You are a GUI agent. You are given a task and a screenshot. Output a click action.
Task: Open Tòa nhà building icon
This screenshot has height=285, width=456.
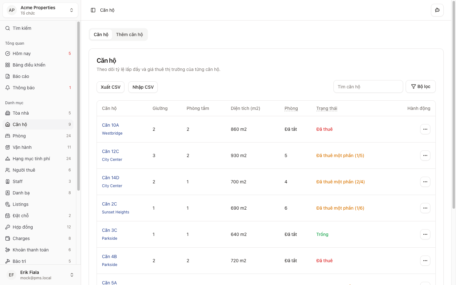[8, 113]
